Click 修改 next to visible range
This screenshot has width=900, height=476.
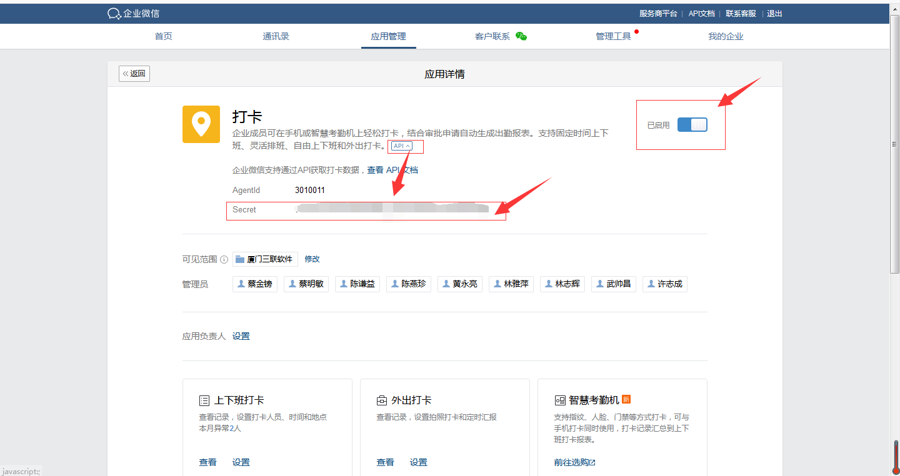point(312,259)
